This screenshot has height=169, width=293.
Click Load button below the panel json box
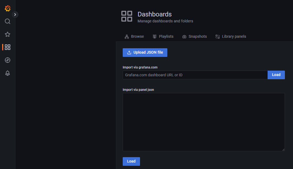pos(131,161)
